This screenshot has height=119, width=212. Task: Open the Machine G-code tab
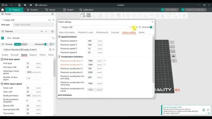coord(85,32)
